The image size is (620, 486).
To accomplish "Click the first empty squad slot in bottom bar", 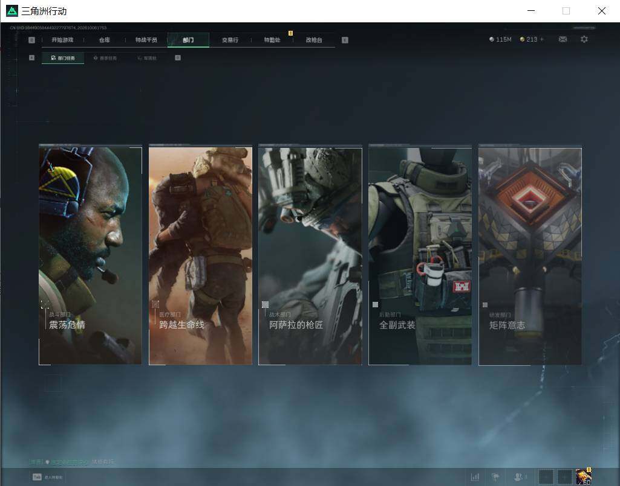I will pyautogui.click(x=546, y=477).
